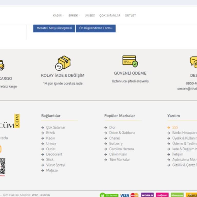Click 'Uçtan uca şifreli alışveriş' text
Viewport: 197px width, 197px height.
tap(130, 81)
